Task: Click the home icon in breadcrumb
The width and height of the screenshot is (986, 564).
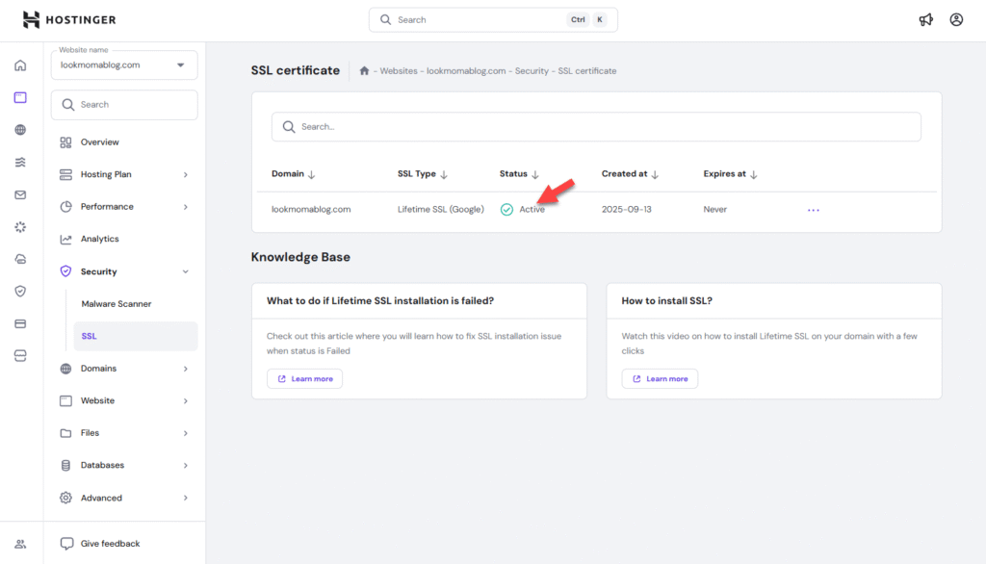Action: coord(364,71)
